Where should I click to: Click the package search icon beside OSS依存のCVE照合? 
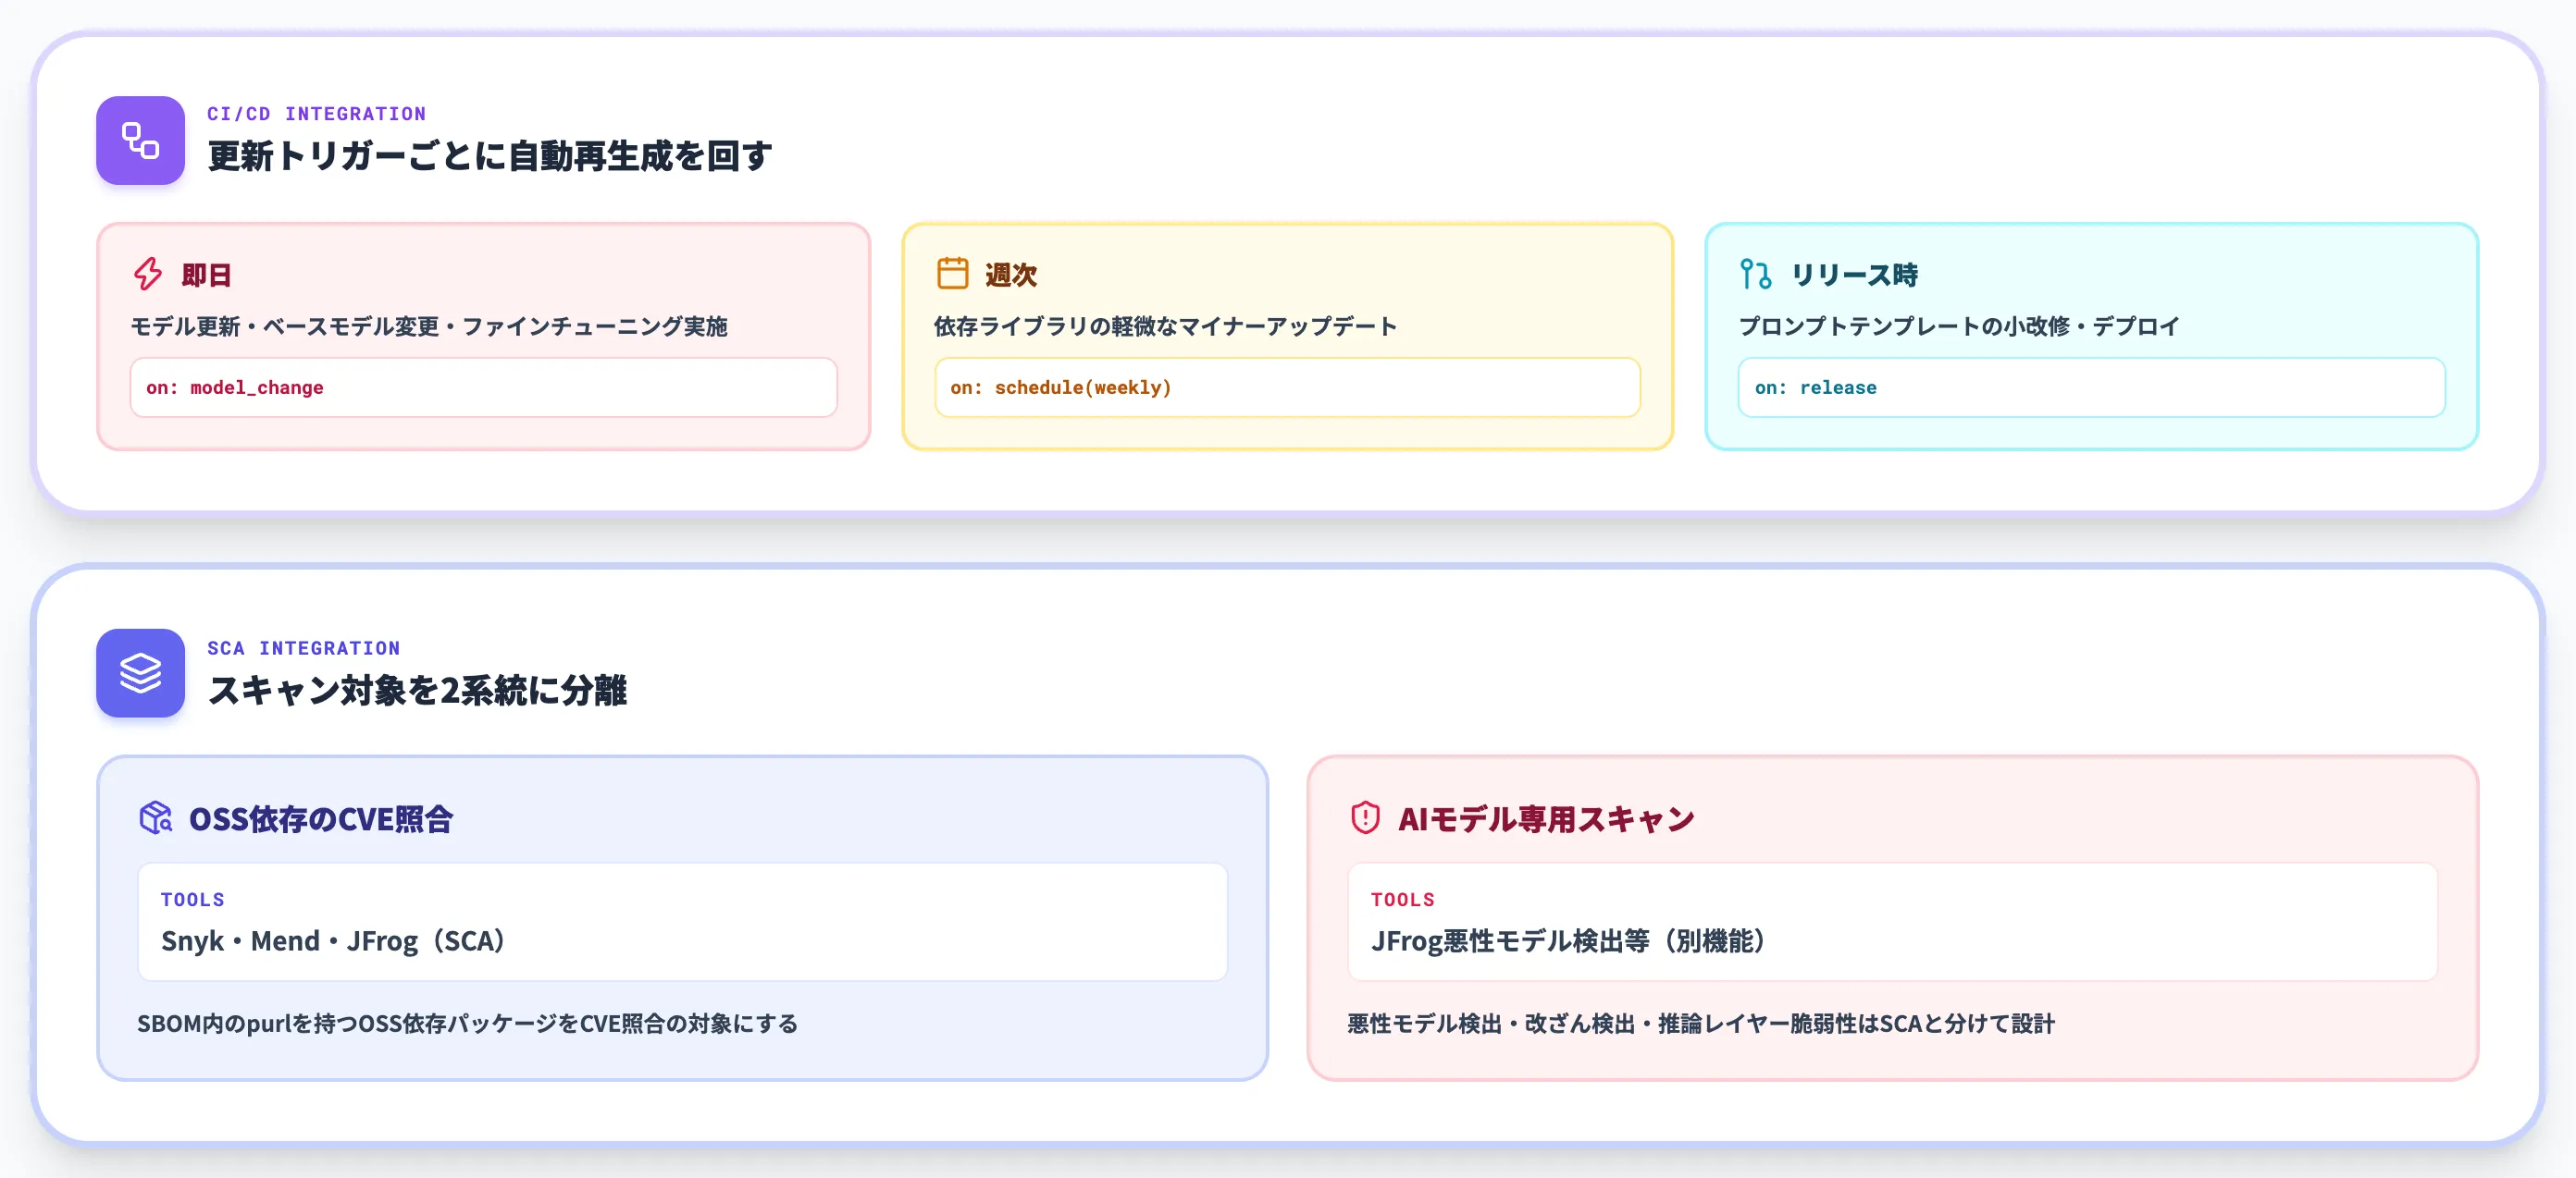[x=155, y=818]
